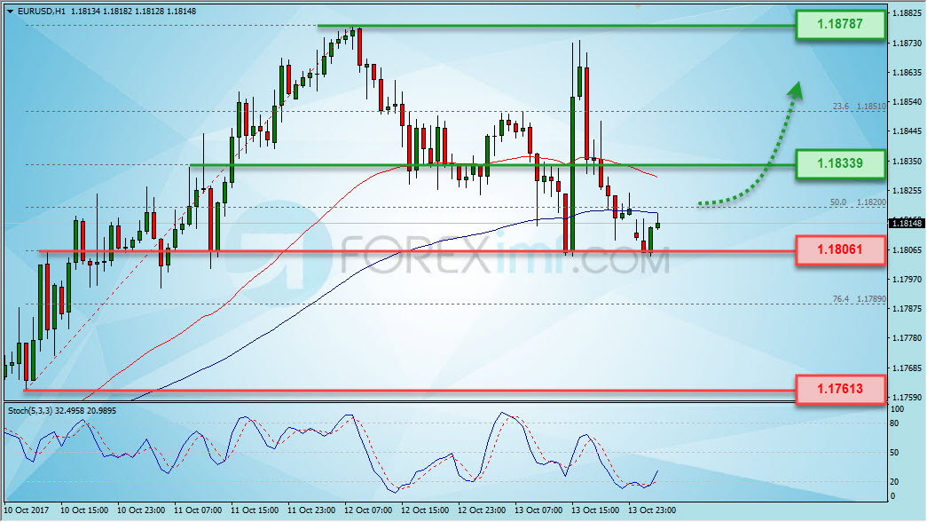Click the price scale value 1.18825
927x522 pixels.
pyautogui.click(x=907, y=13)
